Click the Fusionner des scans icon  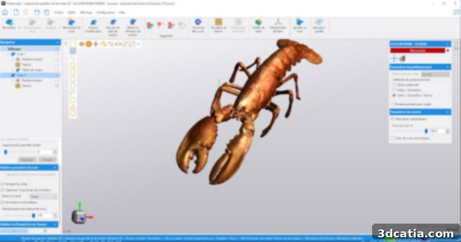[198, 22]
